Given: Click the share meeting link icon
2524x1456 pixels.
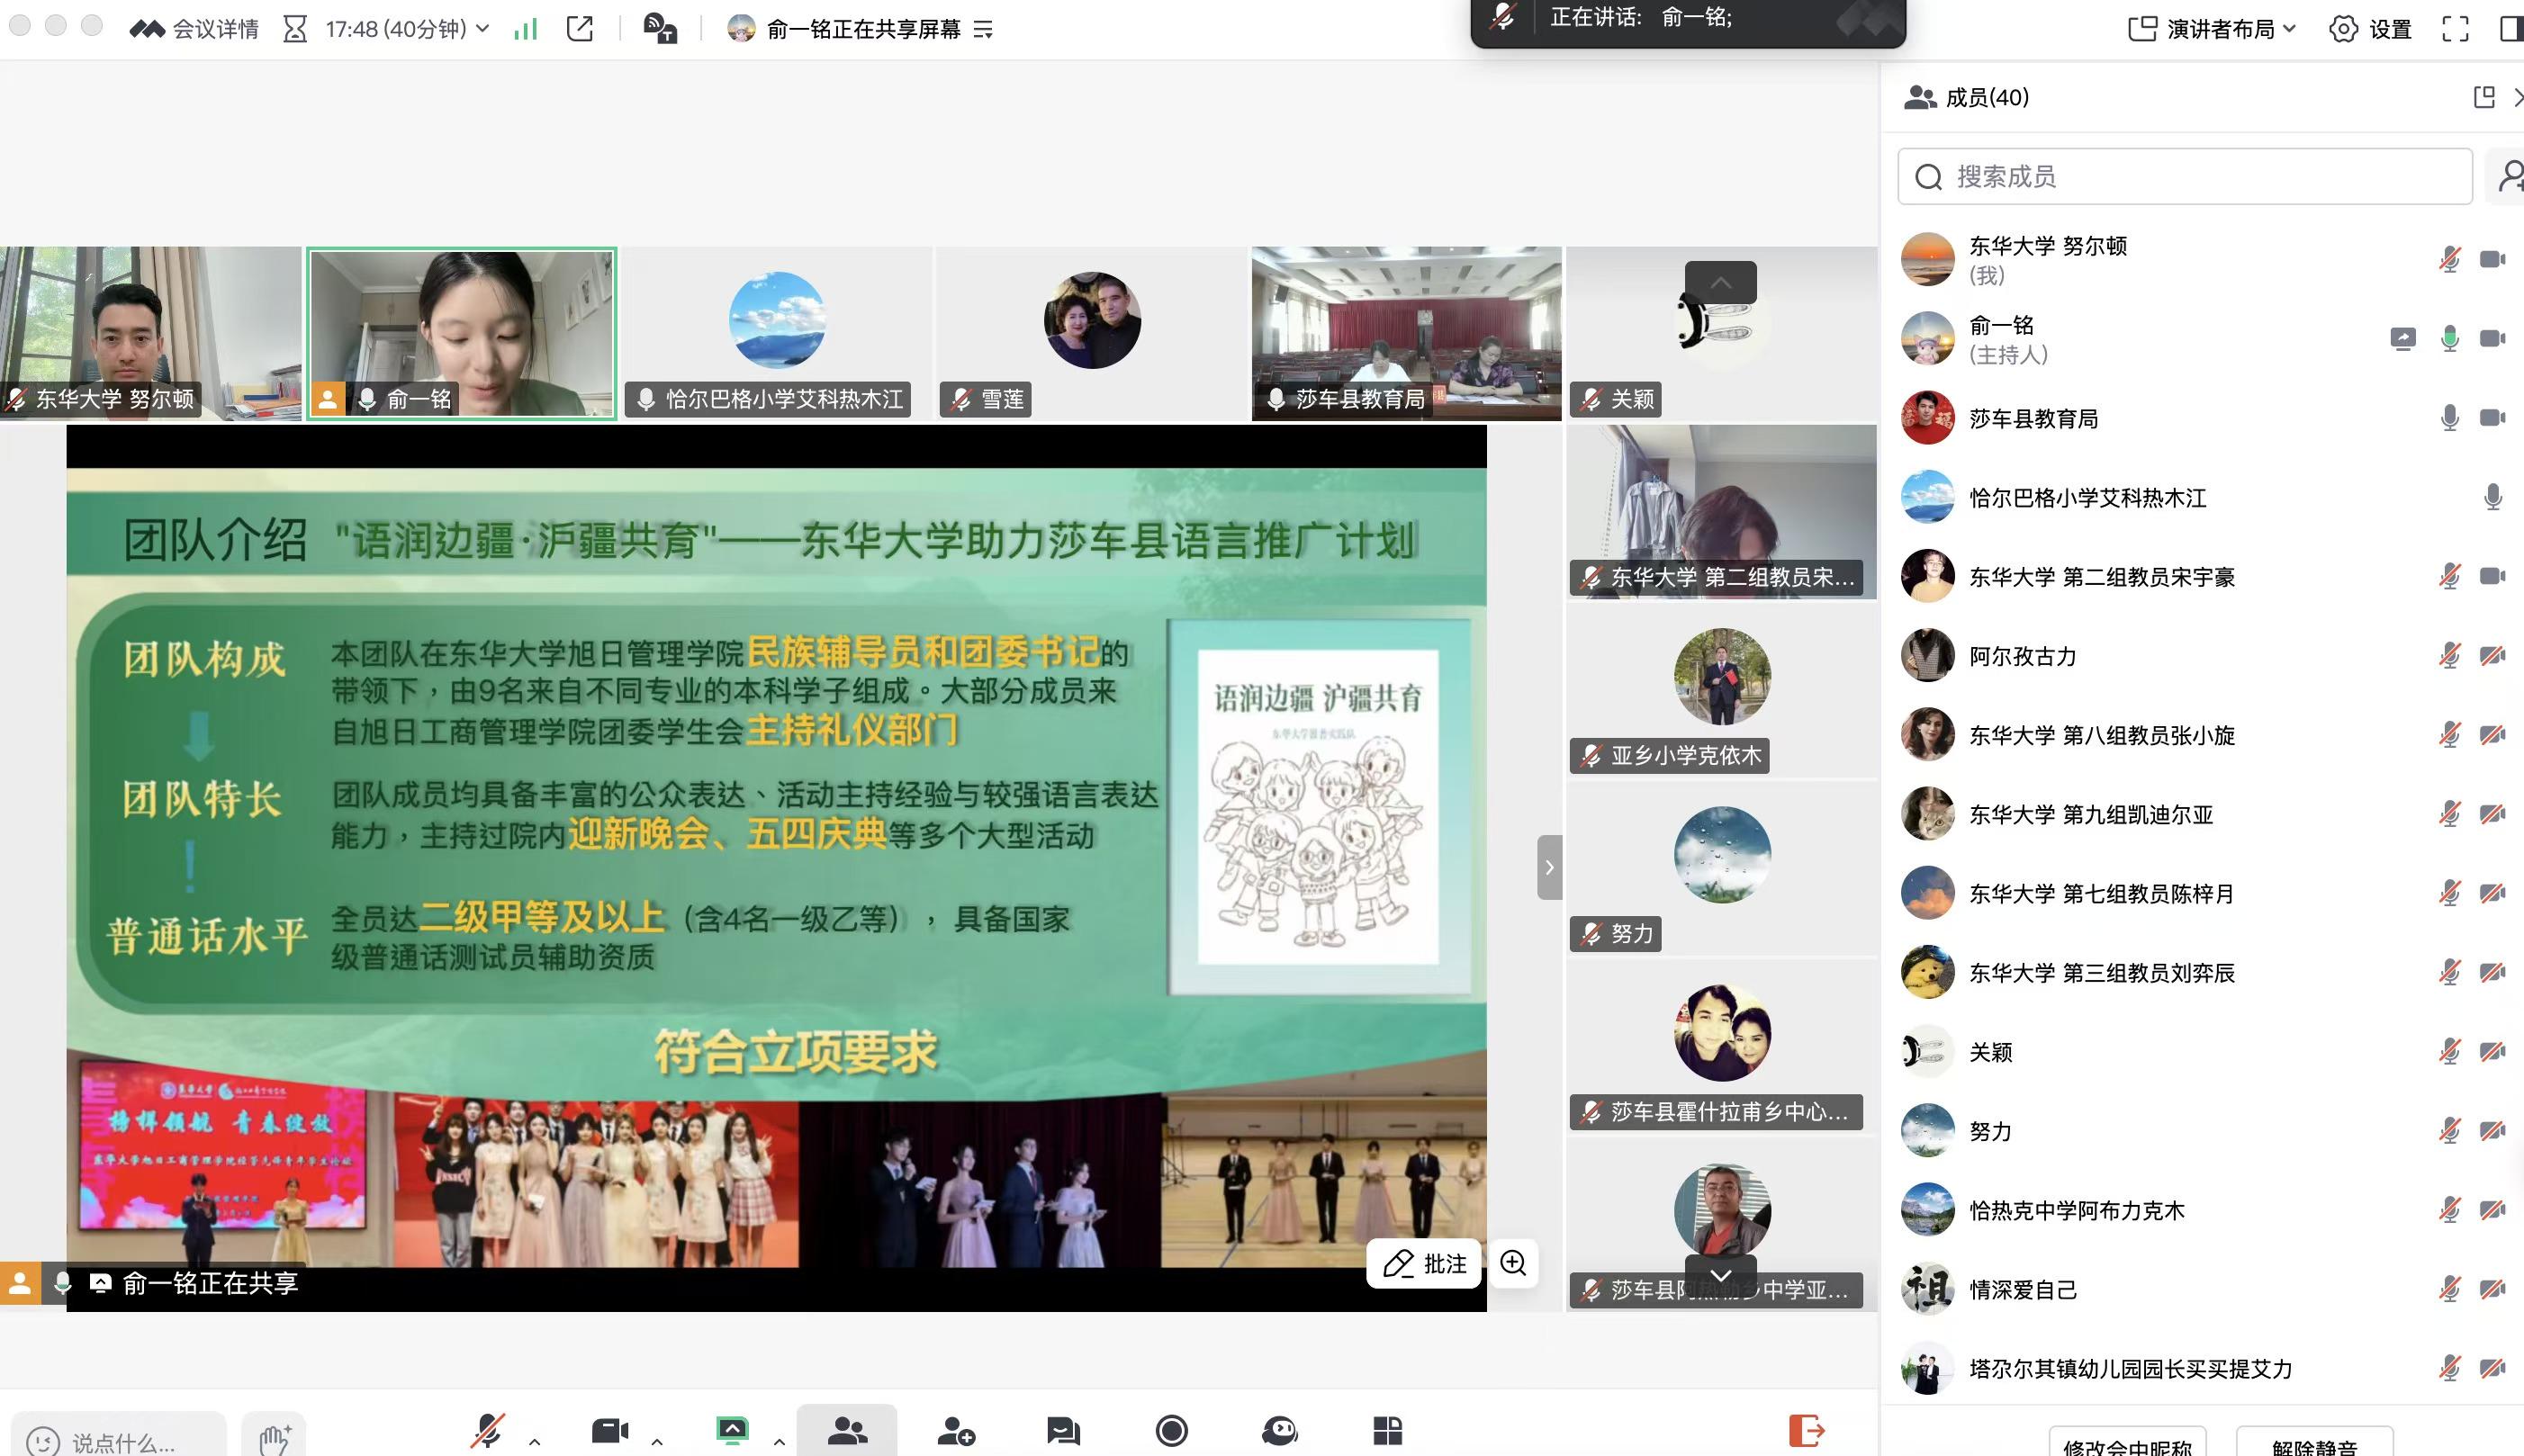Looking at the screenshot, I should coord(580,29).
